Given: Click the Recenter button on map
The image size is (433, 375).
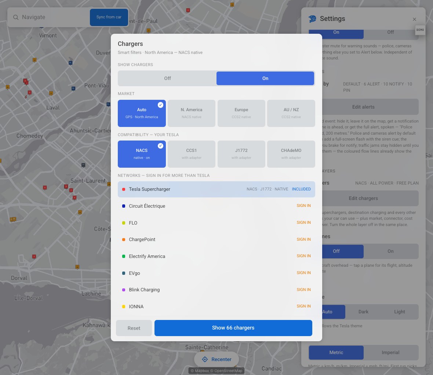Looking at the screenshot, I should pyautogui.click(x=216, y=359).
